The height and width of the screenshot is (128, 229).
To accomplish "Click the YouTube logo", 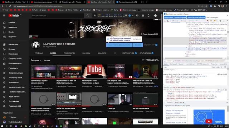I will (x=14, y=16).
